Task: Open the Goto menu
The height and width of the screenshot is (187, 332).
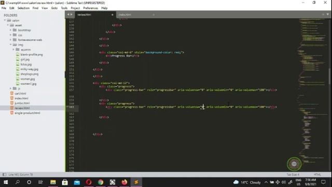Action: [54, 8]
